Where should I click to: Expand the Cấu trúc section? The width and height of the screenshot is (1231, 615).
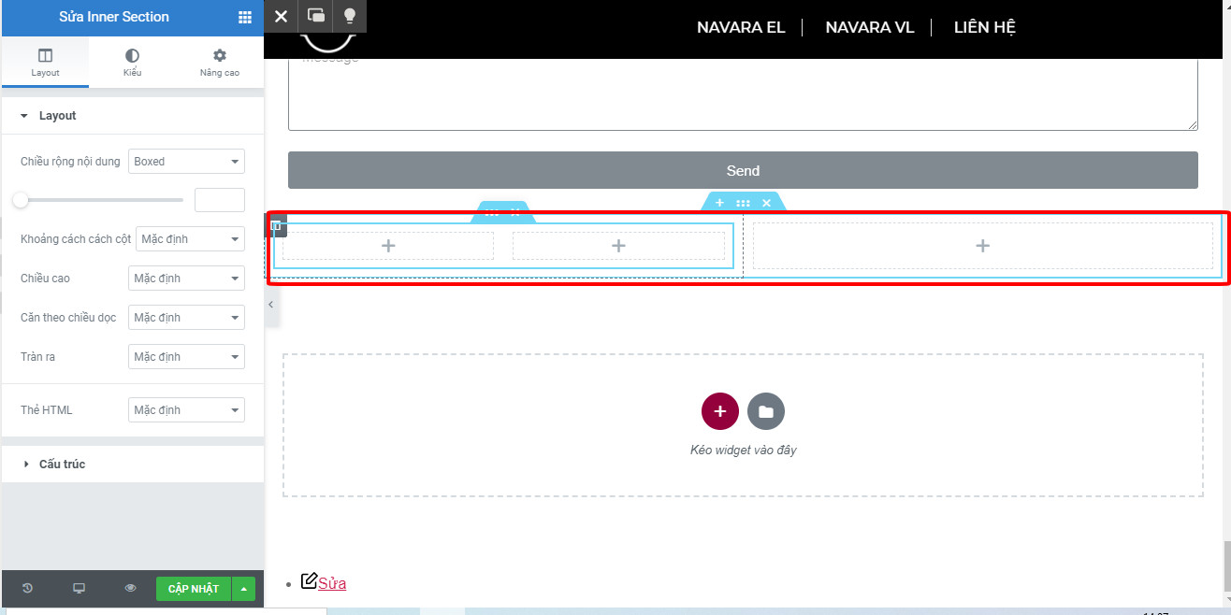point(62,465)
